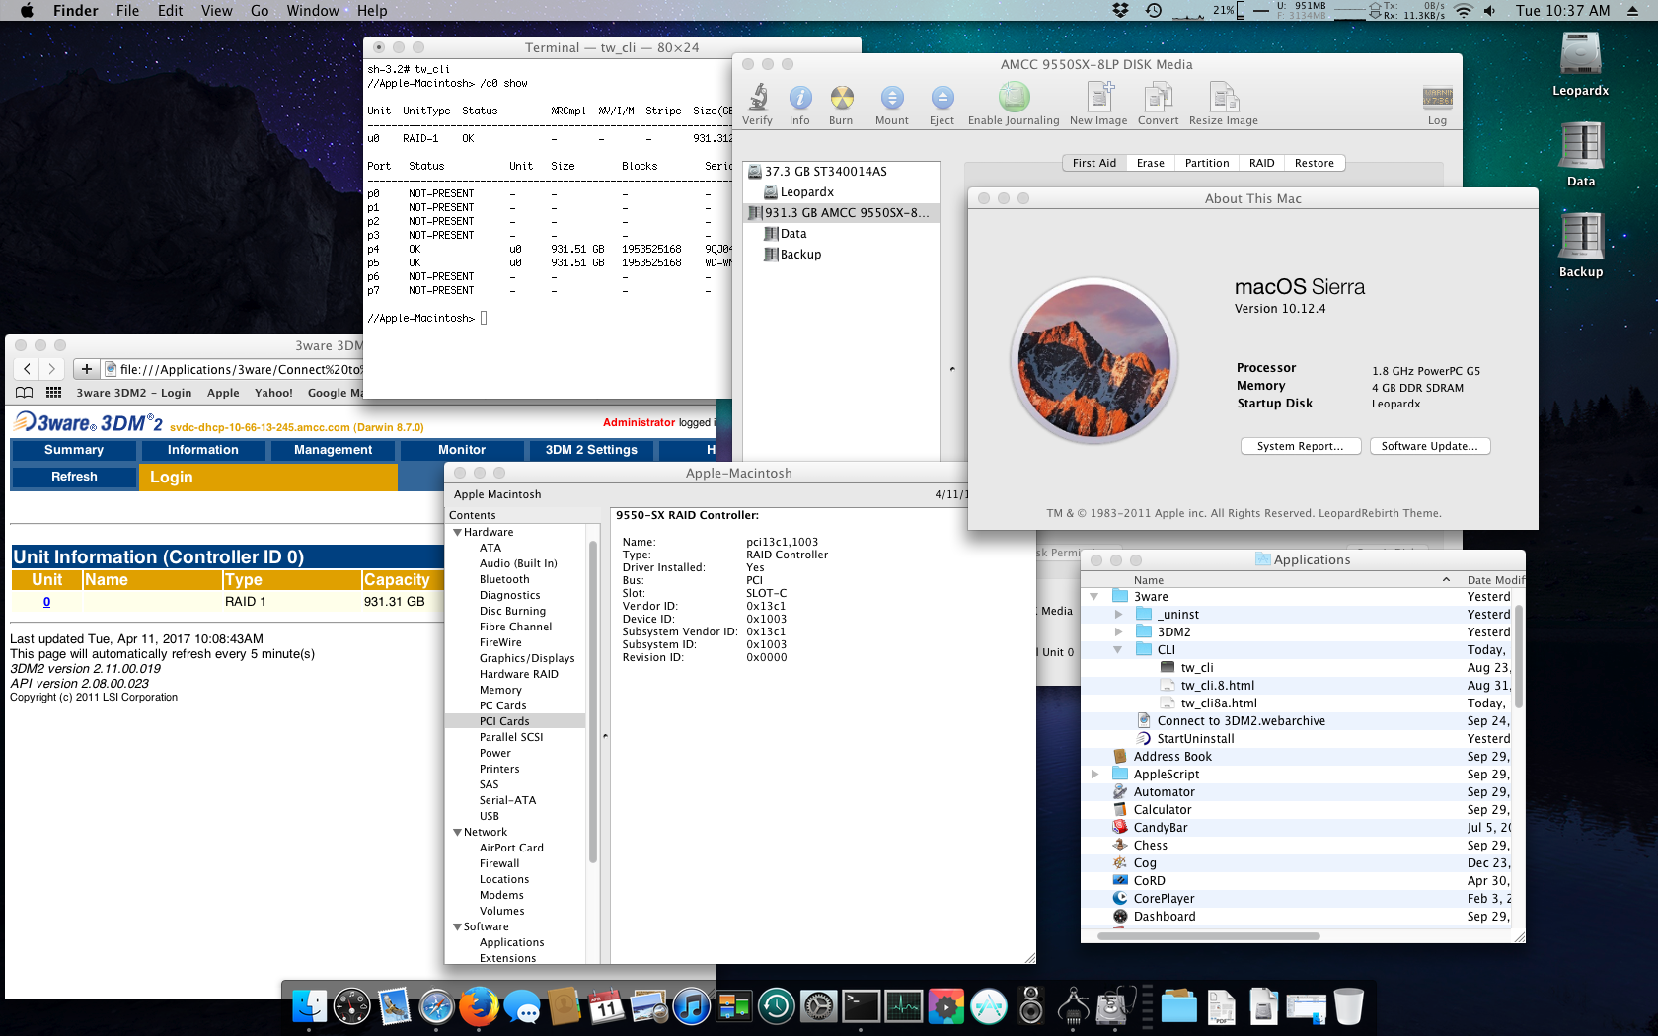1658x1036 pixels.
Task: Collapse Software section in Contents list
Action: pos(457,926)
